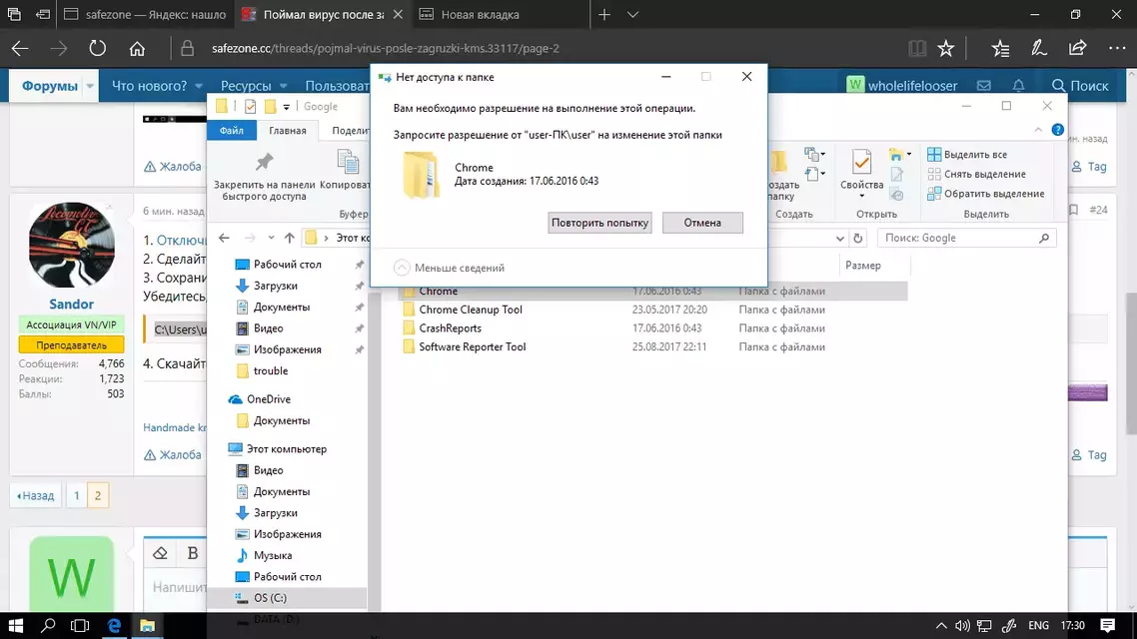The height and width of the screenshot is (639, 1137).
Task: Go to forum page 1
Action: (x=76, y=495)
